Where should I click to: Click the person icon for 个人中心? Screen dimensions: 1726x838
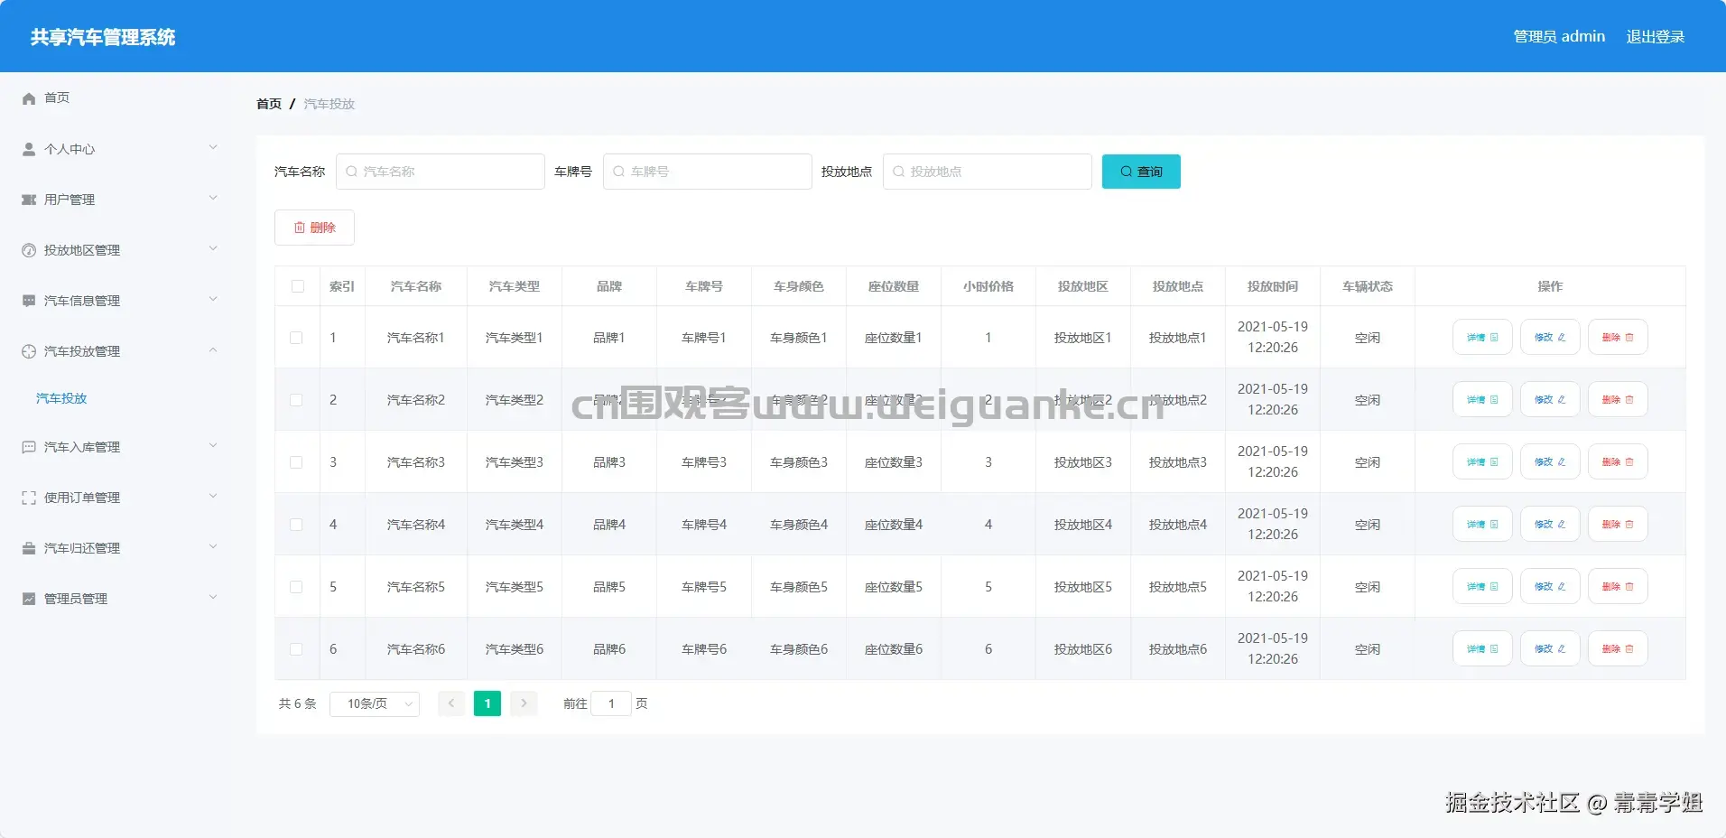(29, 149)
